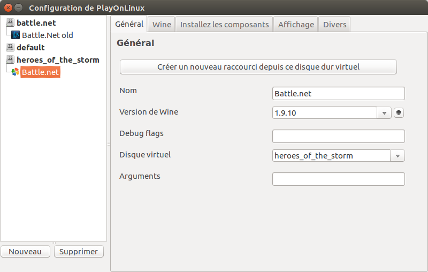Click the Nouveau button
428x272 pixels.
tap(25, 252)
